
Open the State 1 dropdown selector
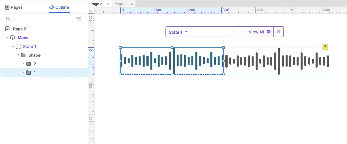click(178, 32)
